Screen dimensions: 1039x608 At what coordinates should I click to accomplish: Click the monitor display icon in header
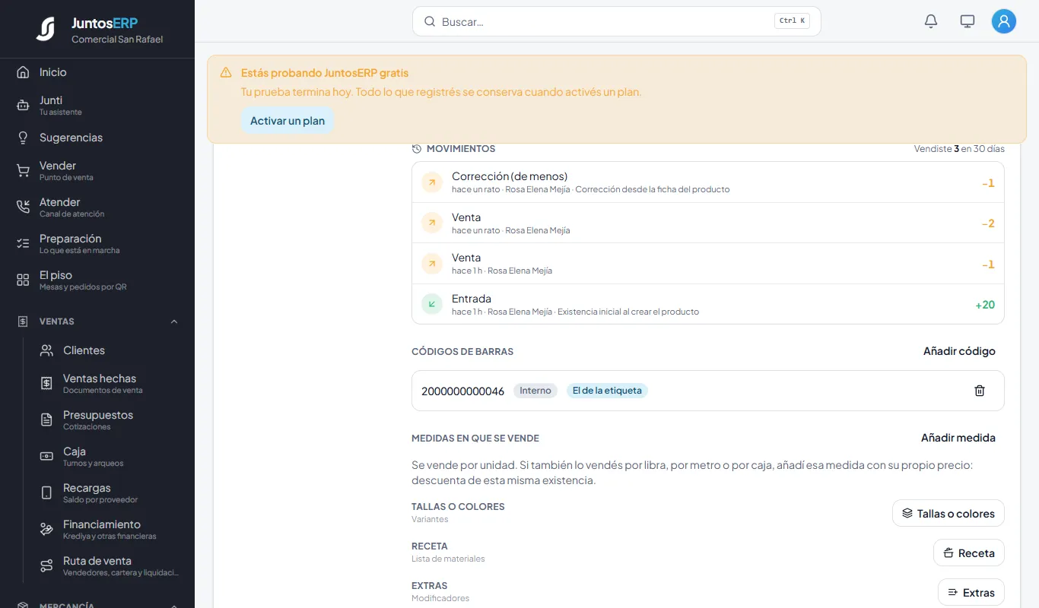[x=968, y=21]
